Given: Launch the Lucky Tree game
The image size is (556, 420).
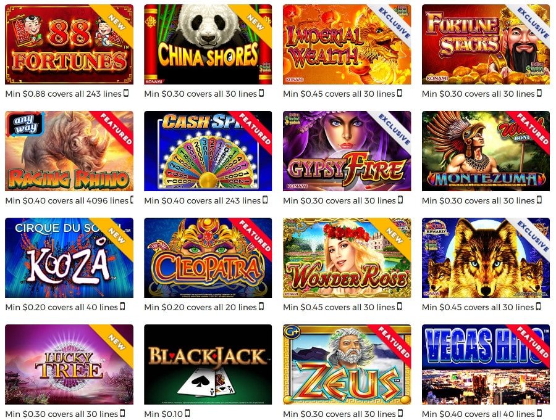Looking at the screenshot, I should (x=69, y=364).
